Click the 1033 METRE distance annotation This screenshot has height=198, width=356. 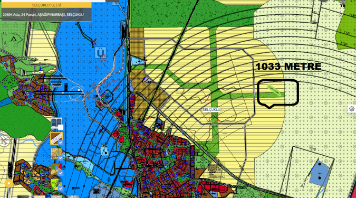(288, 67)
